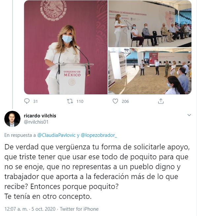Click the Twitter for iPhone source link

point(79,209)
